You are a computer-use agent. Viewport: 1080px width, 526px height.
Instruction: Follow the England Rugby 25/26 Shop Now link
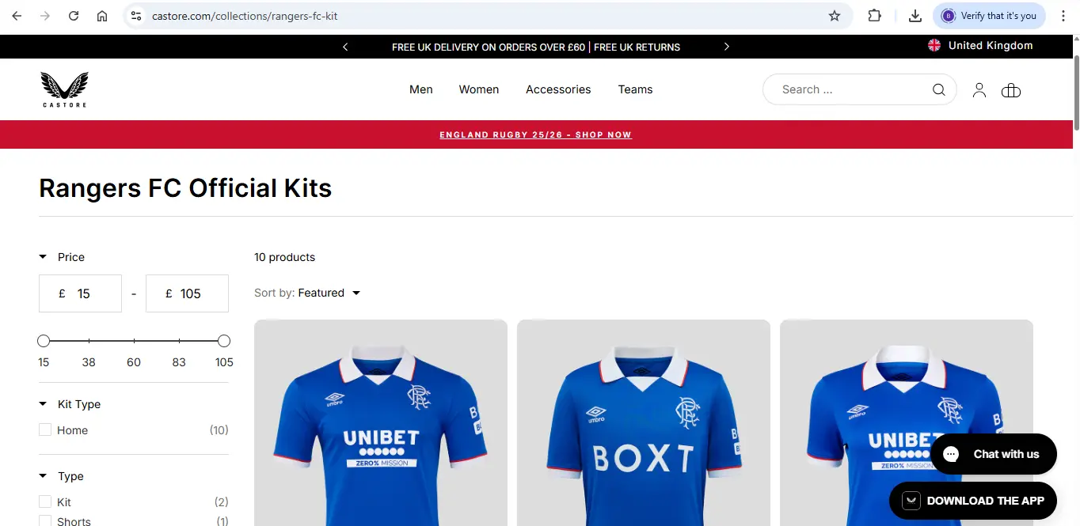[536, 134]
